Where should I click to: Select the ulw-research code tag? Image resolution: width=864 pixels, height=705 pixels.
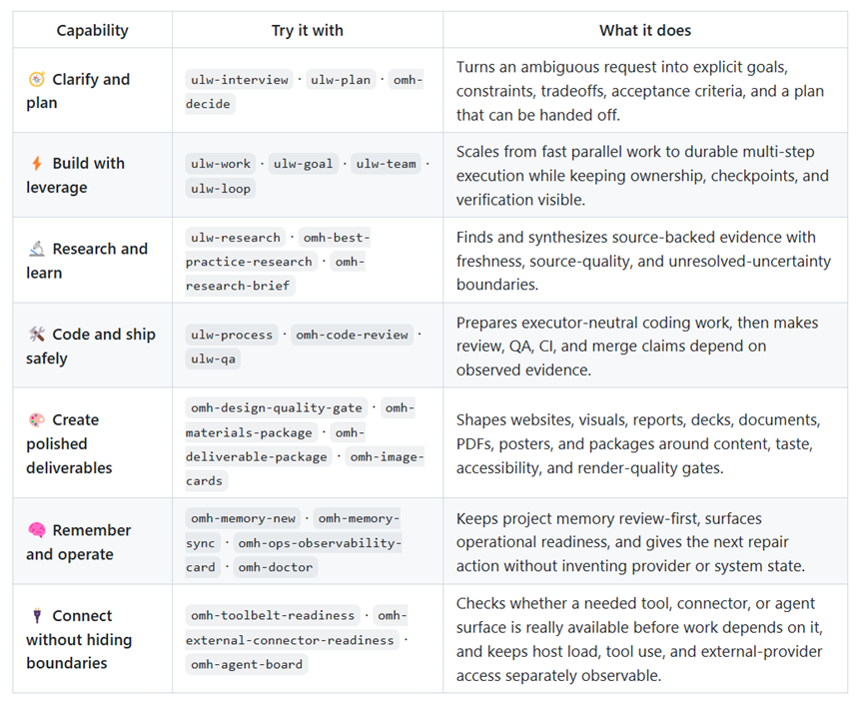pyautogui.click(x=236, y=238)
